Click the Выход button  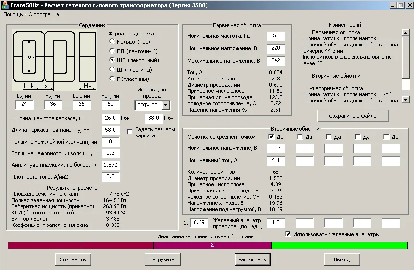pyautogui.click(x=342, y=259)
